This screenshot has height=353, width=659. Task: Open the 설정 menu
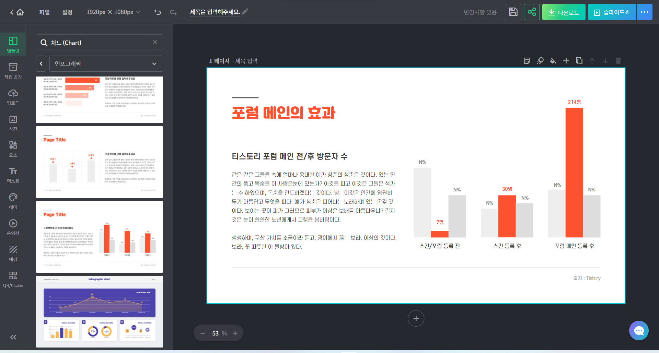(67, 12)
